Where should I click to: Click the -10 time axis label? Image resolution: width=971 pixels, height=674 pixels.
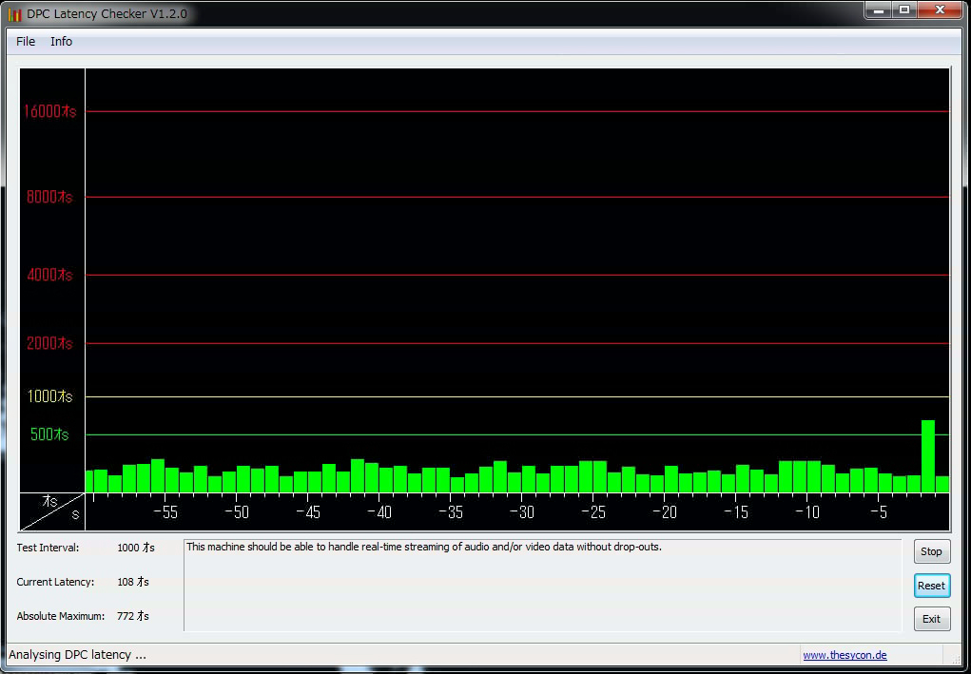click(806, 512)
